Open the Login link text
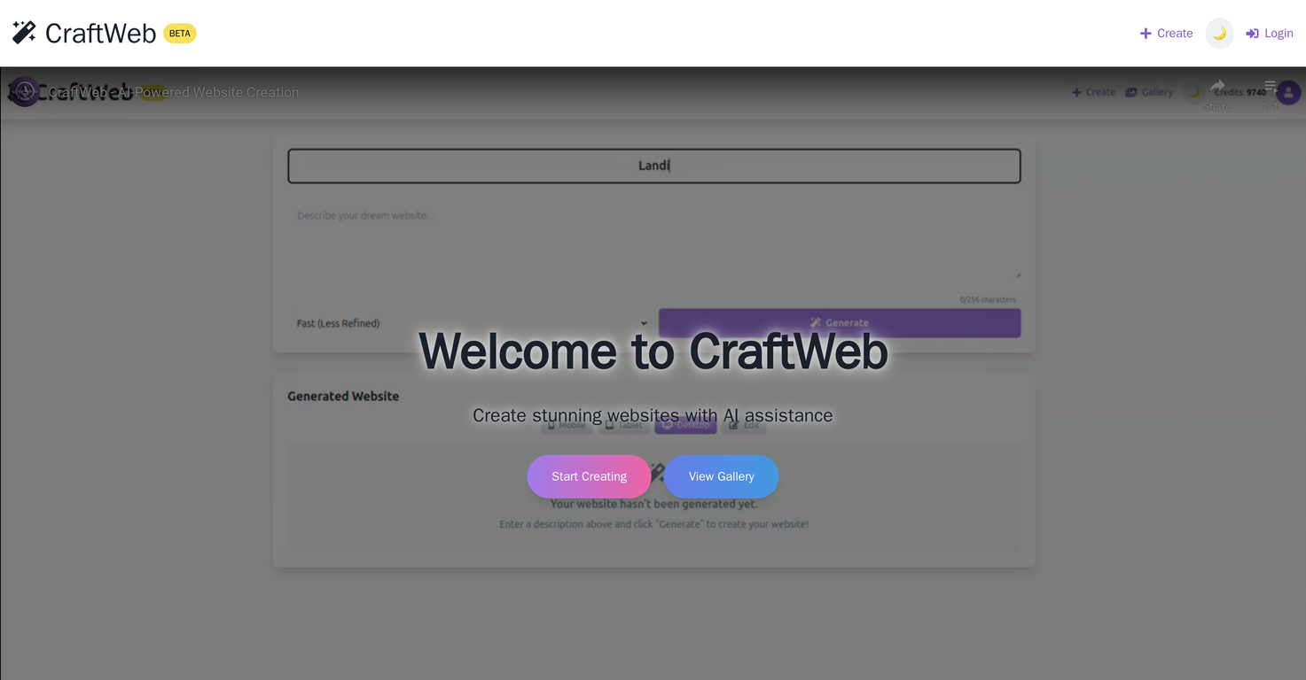The height and width of the screenshot is (680, 1306). [x=1278, y=34]
